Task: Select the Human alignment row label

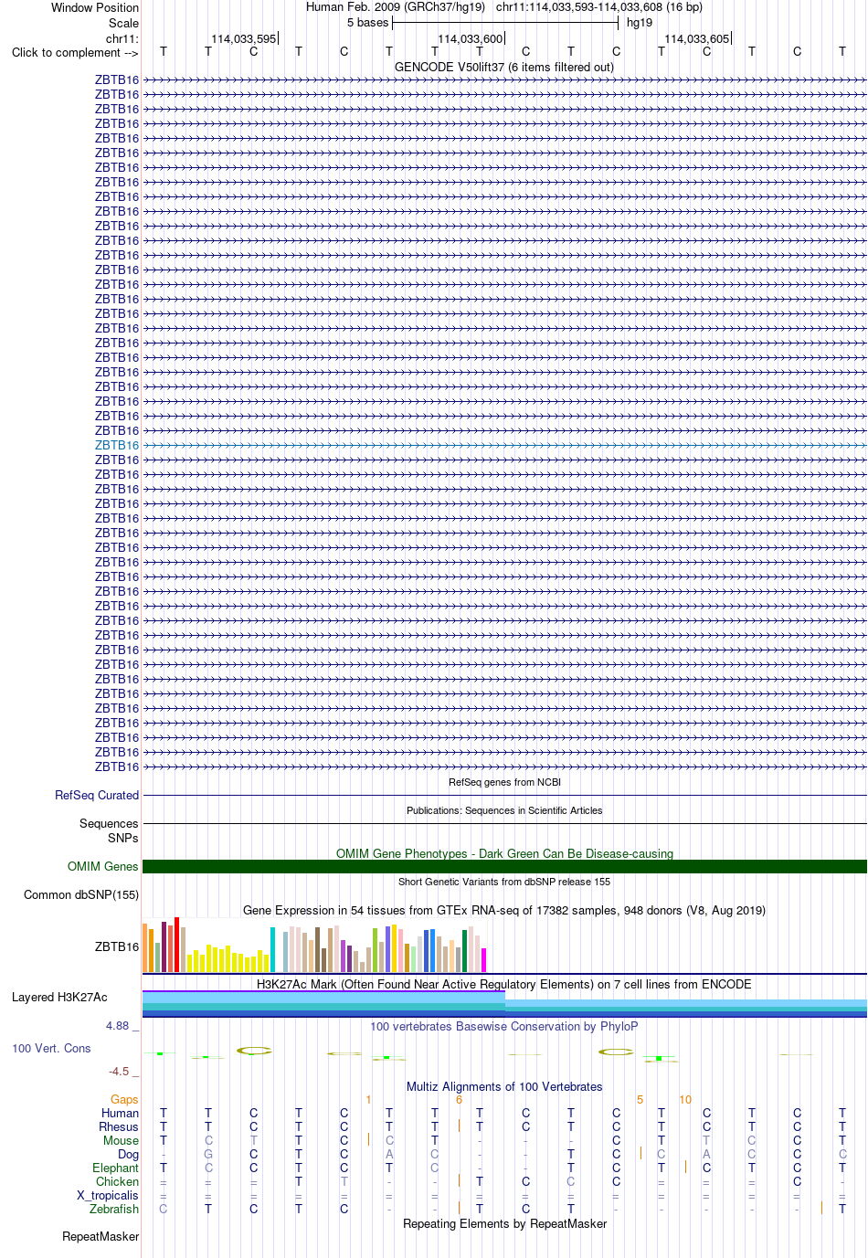Action: 120,1113
